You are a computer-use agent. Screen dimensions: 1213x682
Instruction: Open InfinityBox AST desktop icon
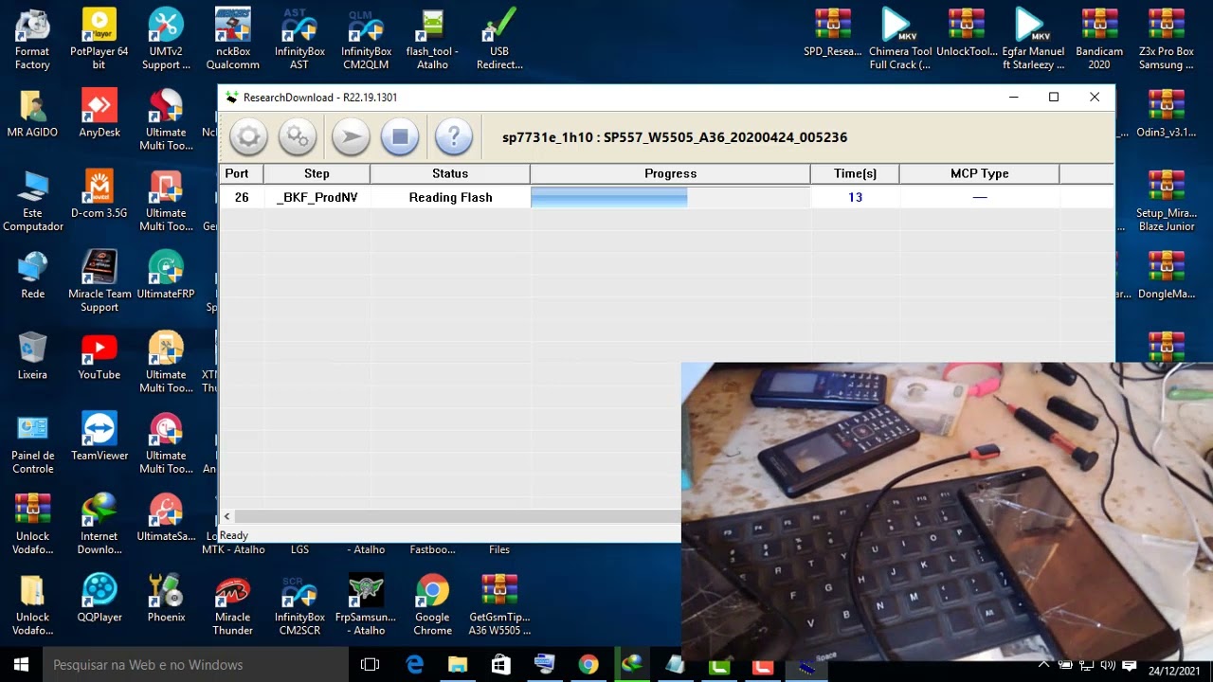pyautogui.click(x=299, y=39)
